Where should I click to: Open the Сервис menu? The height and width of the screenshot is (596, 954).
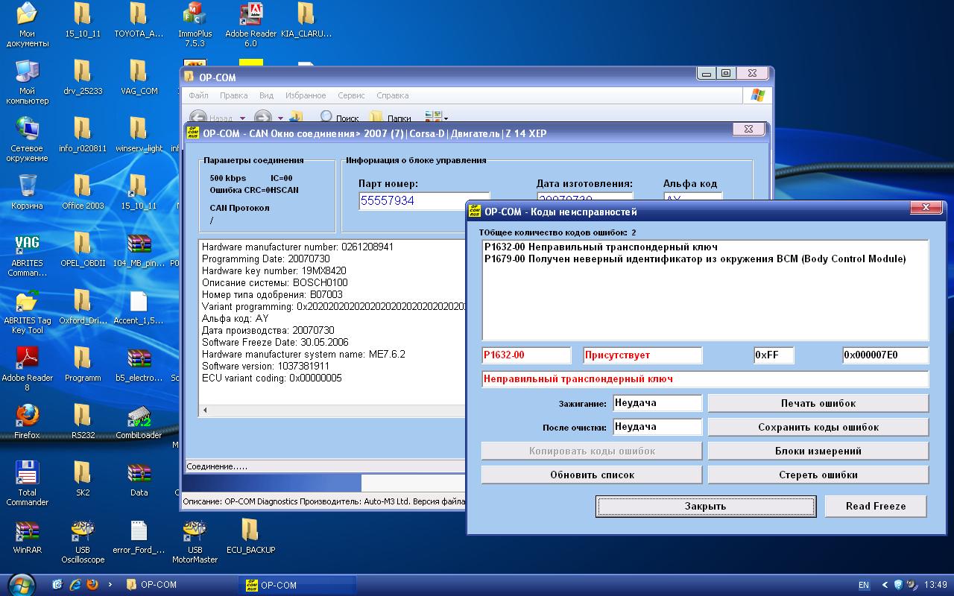pyautogui.click(x=351, y=95)
